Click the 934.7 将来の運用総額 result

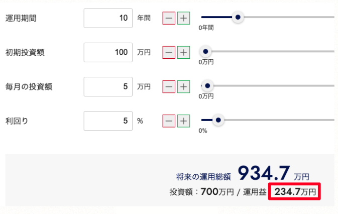click(x=264, y=173)
